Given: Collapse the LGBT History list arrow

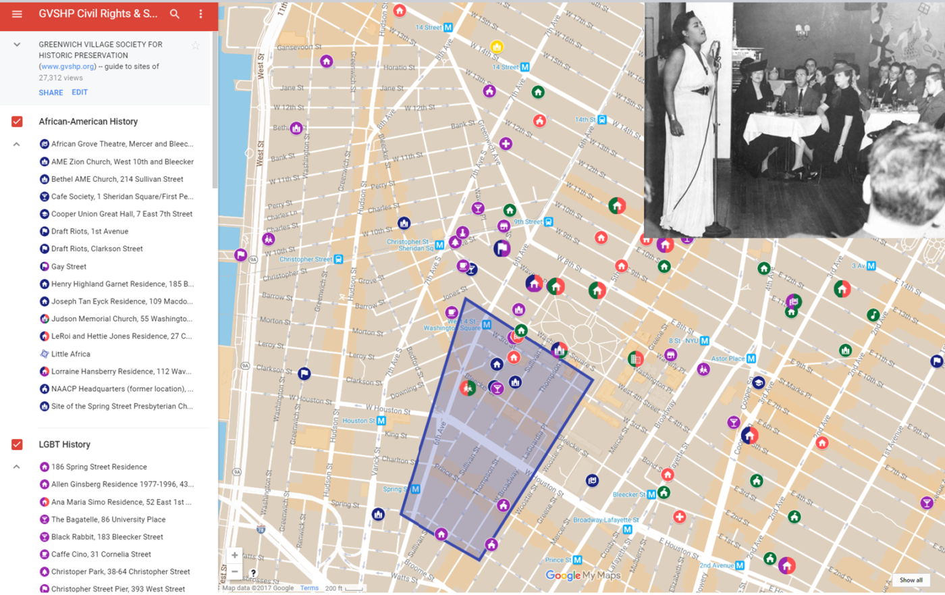Looking at the screenshot, I should (17, 467).
